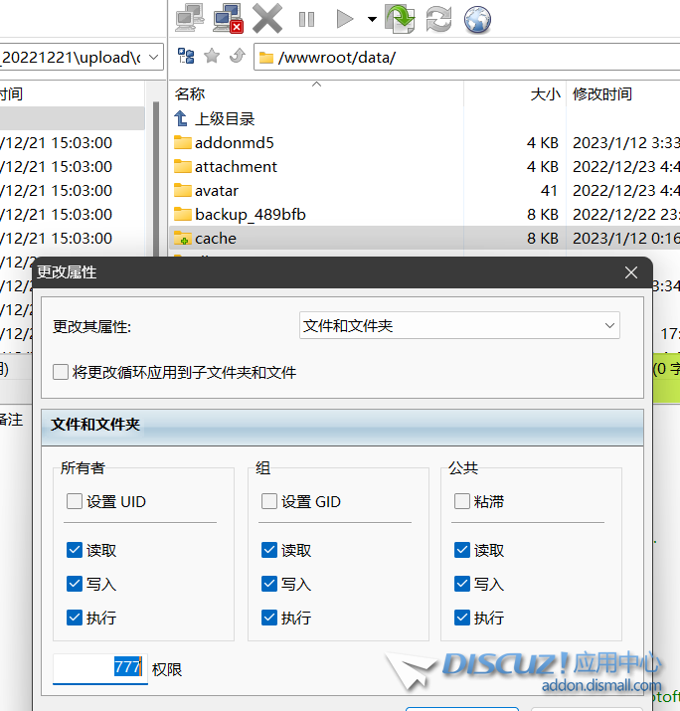Open the play button dropdown arrow
This screenshot has width=680, height=711.
pos(371,18)
